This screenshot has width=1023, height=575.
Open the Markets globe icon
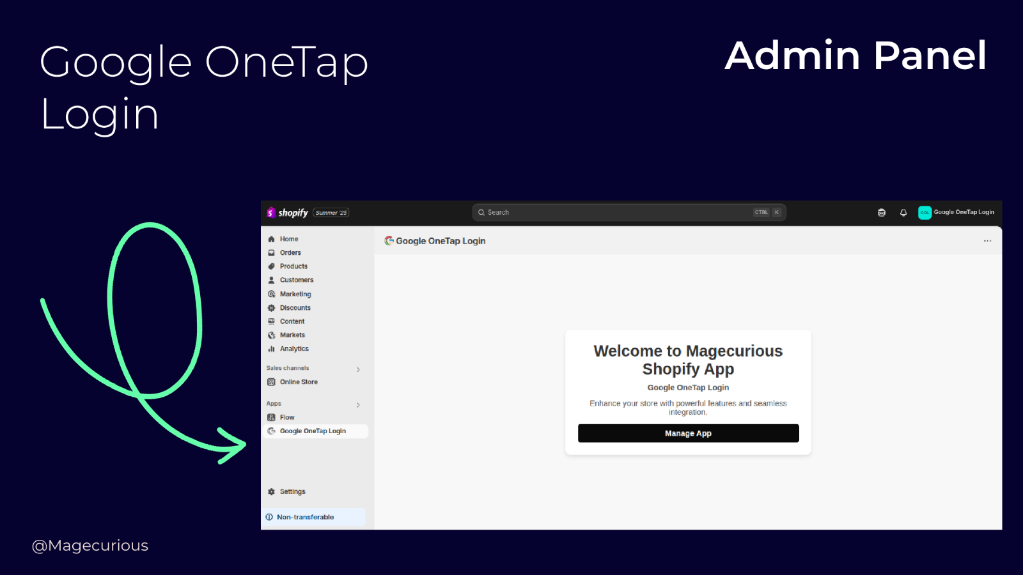(272, 334)
